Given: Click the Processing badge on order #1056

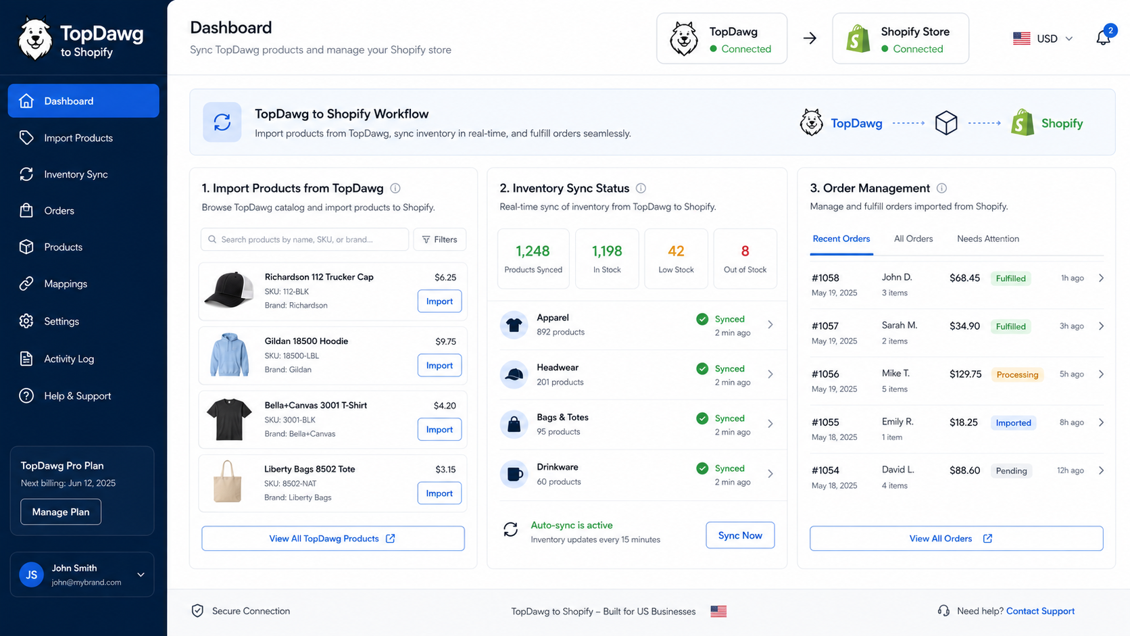Looking at the screenshot, I should pos(1017,374).
